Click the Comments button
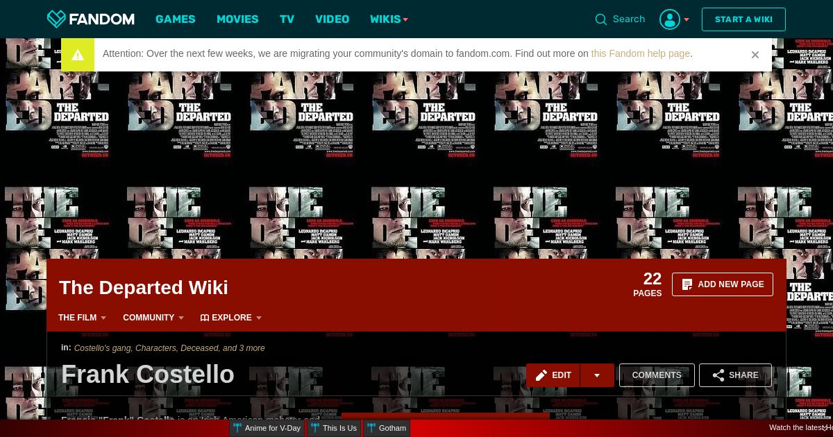833x437 pixels. click(657, 375)
